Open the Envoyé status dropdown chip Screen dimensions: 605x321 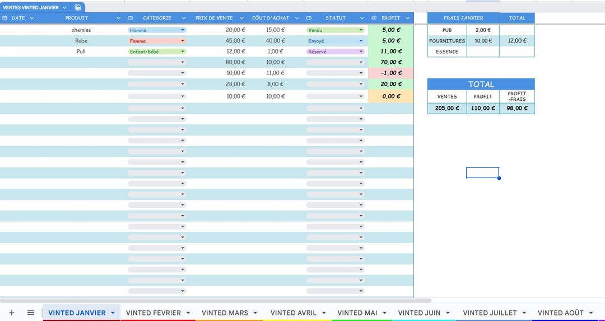click(x=336, y=40)
